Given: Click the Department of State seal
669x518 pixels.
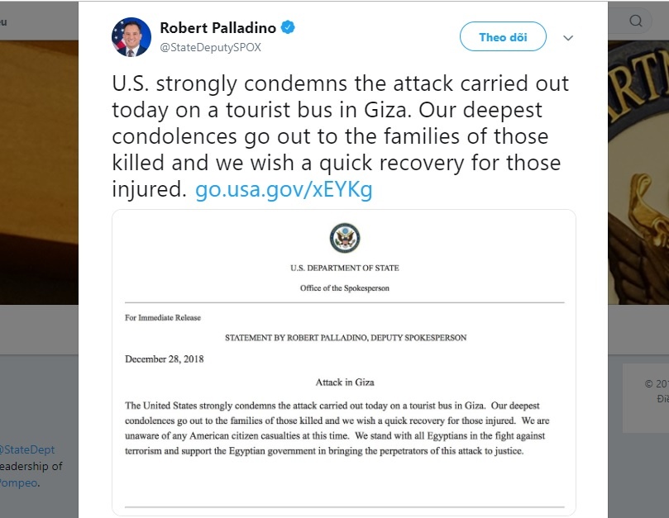Looking at the screenshot, I should tap(343, 237).
